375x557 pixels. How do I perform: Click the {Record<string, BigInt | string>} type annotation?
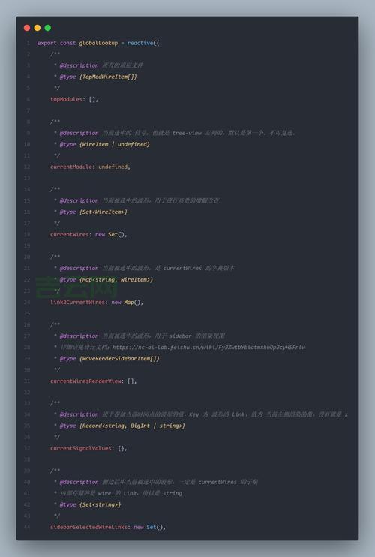(132, 426)
